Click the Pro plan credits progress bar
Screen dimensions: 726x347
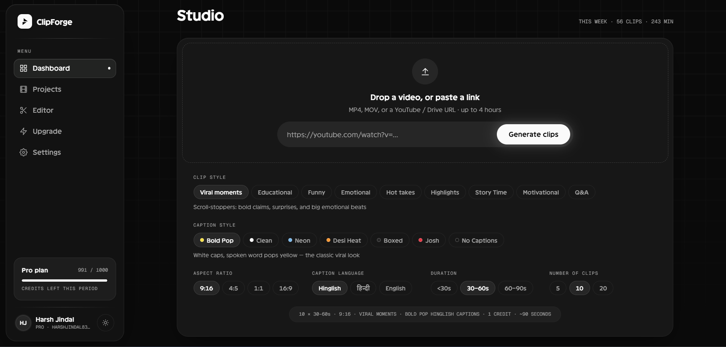(65, 281)
